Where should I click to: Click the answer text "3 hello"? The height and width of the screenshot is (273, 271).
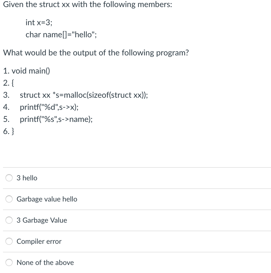click(27, 178)
